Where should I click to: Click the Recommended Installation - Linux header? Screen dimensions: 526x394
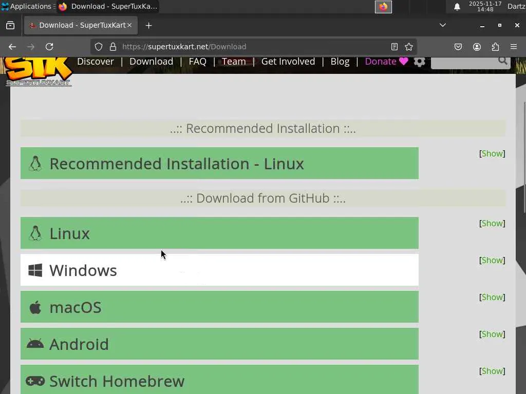tap(219, 163)
